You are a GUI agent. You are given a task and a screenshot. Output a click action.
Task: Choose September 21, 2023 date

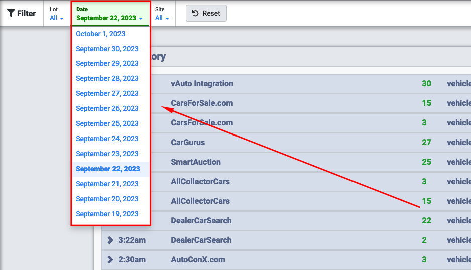107,184
